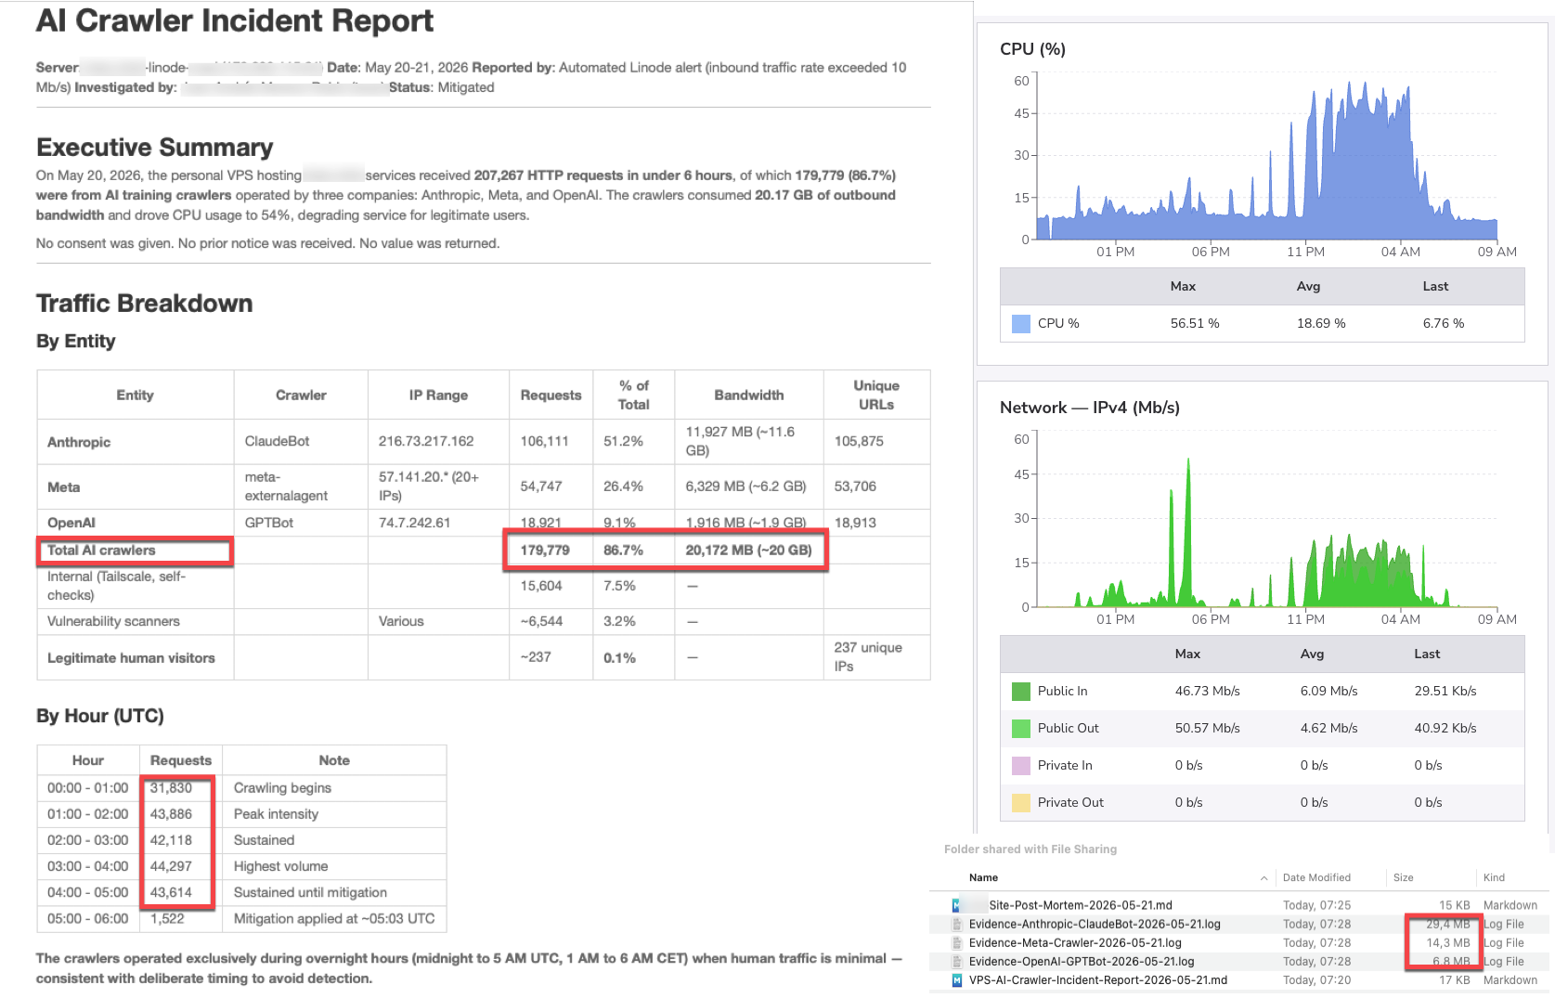
Task: Click the CPU usage area chart
Action: [x=1266, y=158]
